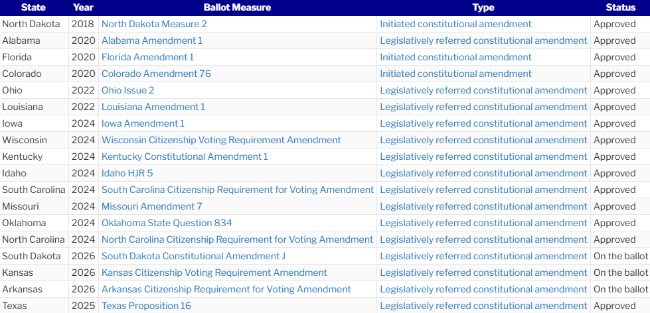Screen dimensions: 650x313
Task: Open the Ohio Issue 2 link
Action: point(128,90)
